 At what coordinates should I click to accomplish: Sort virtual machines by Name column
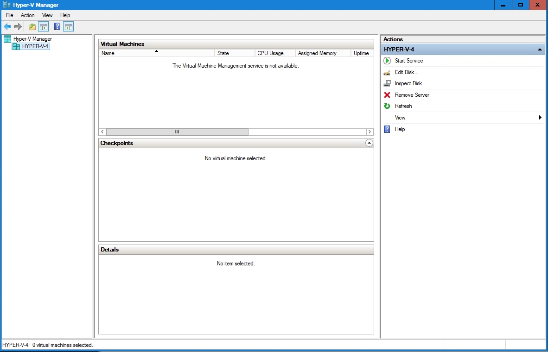pos(157,53)
